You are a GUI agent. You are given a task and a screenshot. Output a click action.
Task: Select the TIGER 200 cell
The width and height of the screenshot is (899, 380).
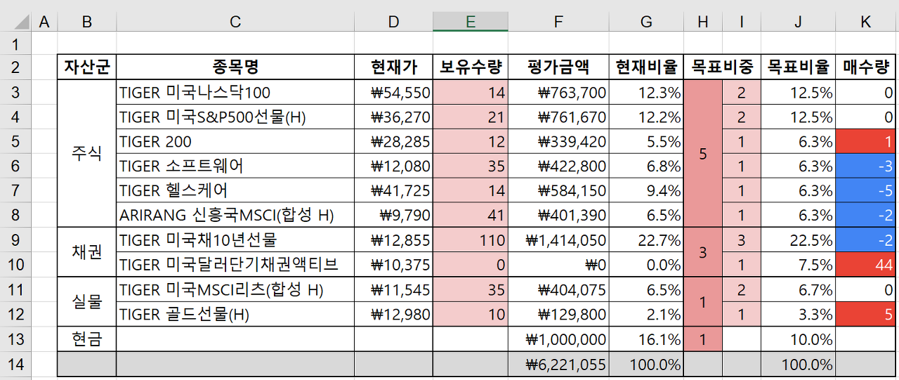235,142
